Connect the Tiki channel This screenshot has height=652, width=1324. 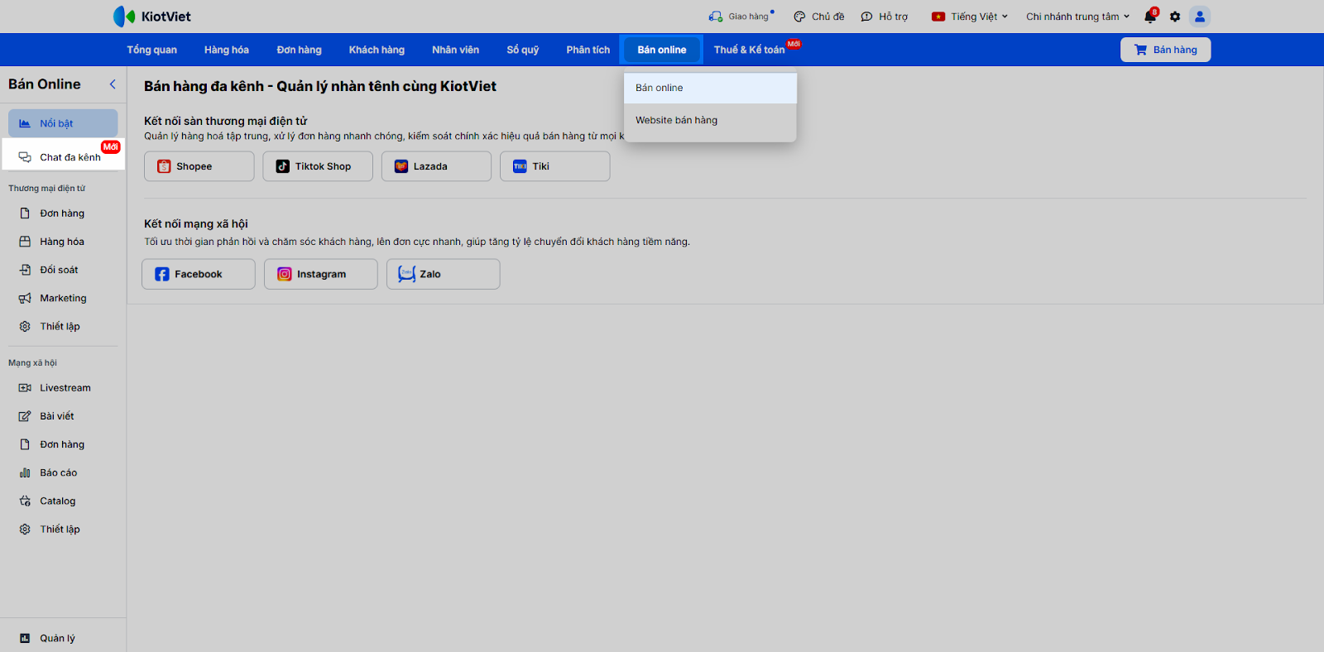(555, 166)
